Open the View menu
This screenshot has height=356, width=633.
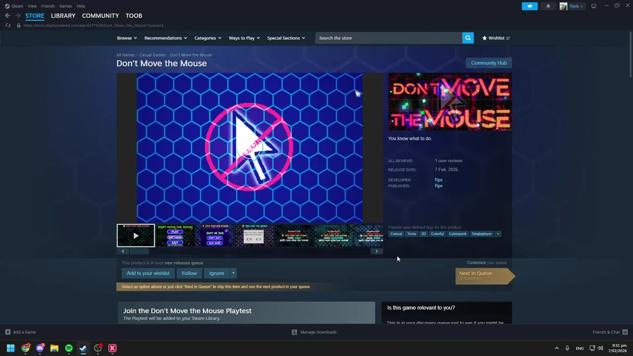point(32,6)
